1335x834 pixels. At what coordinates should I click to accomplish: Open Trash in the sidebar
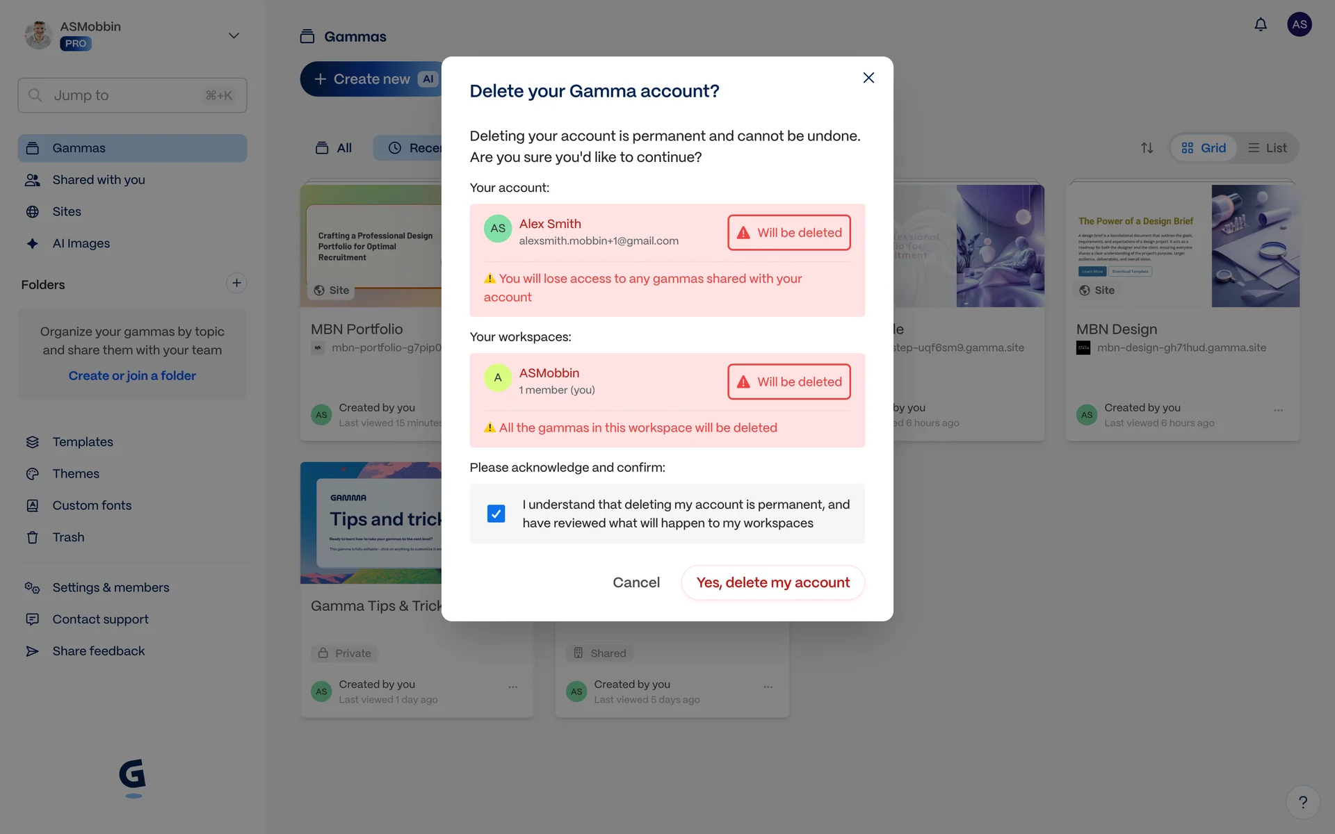pyautogui.click(x=68, y=537)
